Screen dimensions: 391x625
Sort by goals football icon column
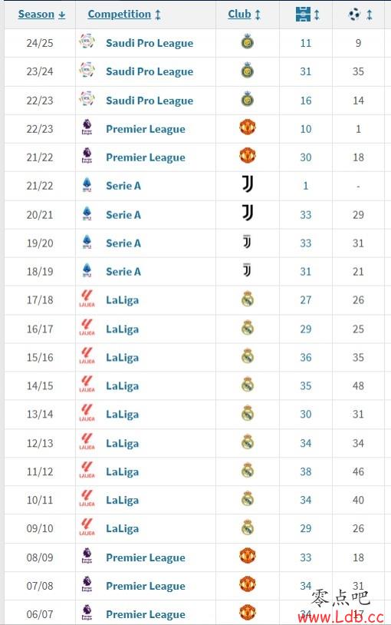(360, 15)
